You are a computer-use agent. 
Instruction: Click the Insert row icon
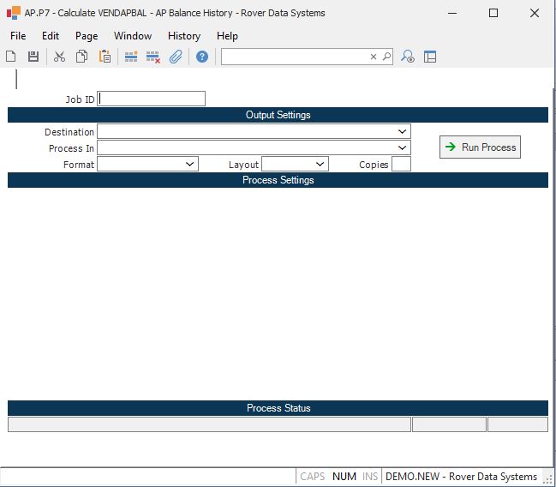tap(131, 57)
